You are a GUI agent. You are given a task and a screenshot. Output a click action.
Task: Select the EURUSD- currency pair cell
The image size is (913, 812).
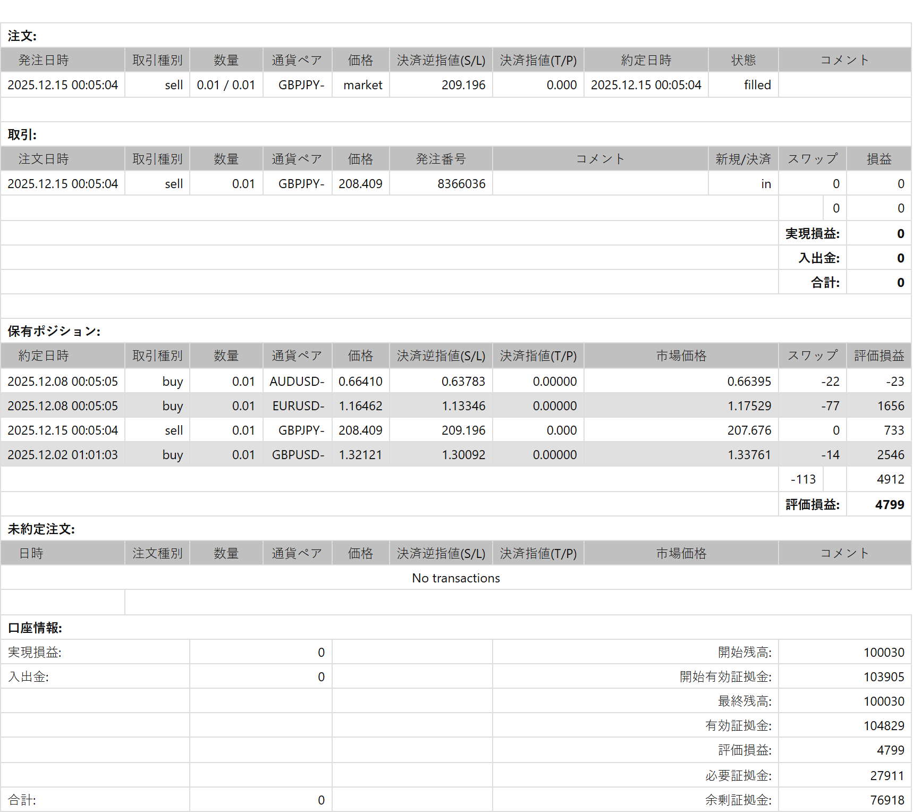[x=298, y=406]
